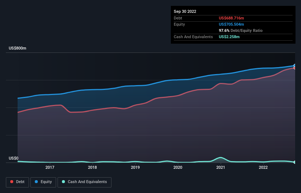Toggle the Debt series legend button
Image resolution: width=301 pixels, height=193 pixels.
click(x=17, y=182)
